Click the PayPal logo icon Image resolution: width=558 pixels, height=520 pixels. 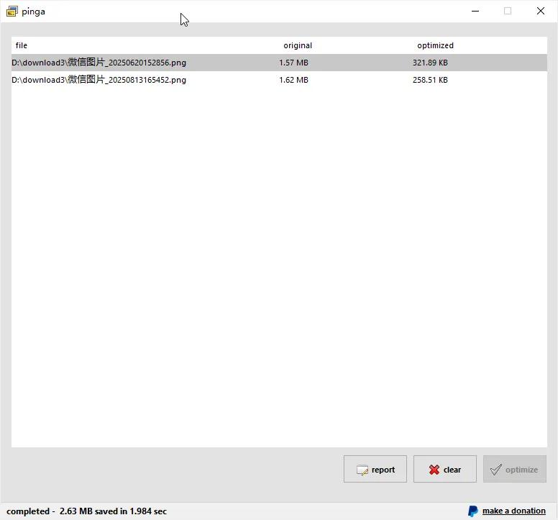tap(473, 511)
